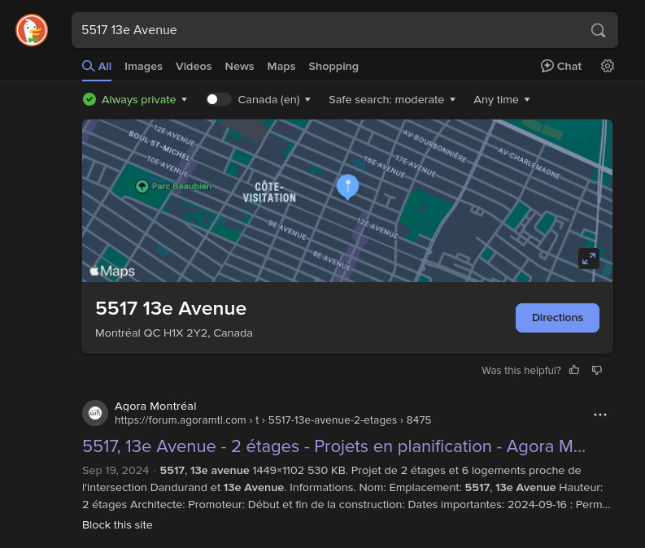Open the settings gear icon

(x=607, y=66)
